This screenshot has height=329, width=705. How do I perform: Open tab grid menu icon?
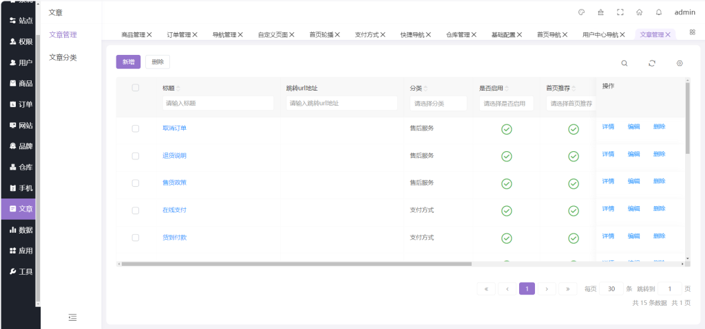click(693, 32)
